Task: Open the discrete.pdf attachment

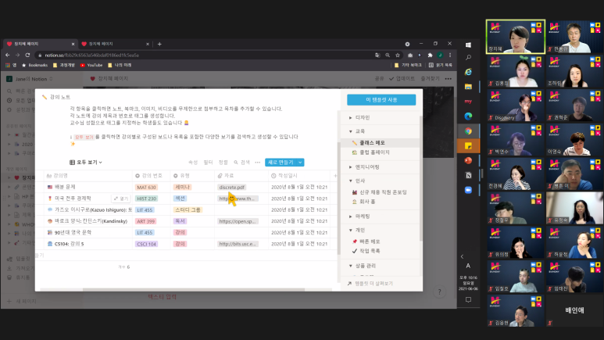Action: pyautogui.click(x=232, y=188)
